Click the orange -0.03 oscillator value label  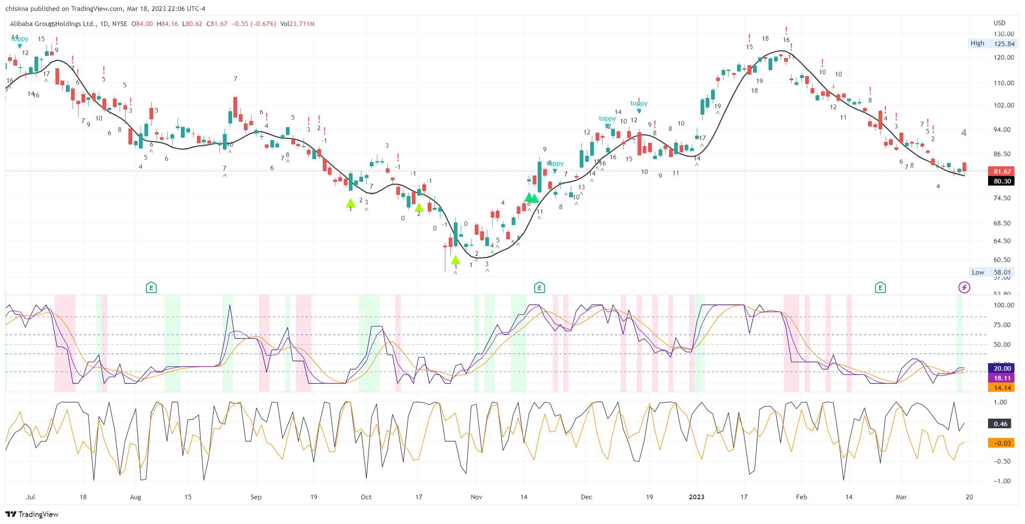1001,443
